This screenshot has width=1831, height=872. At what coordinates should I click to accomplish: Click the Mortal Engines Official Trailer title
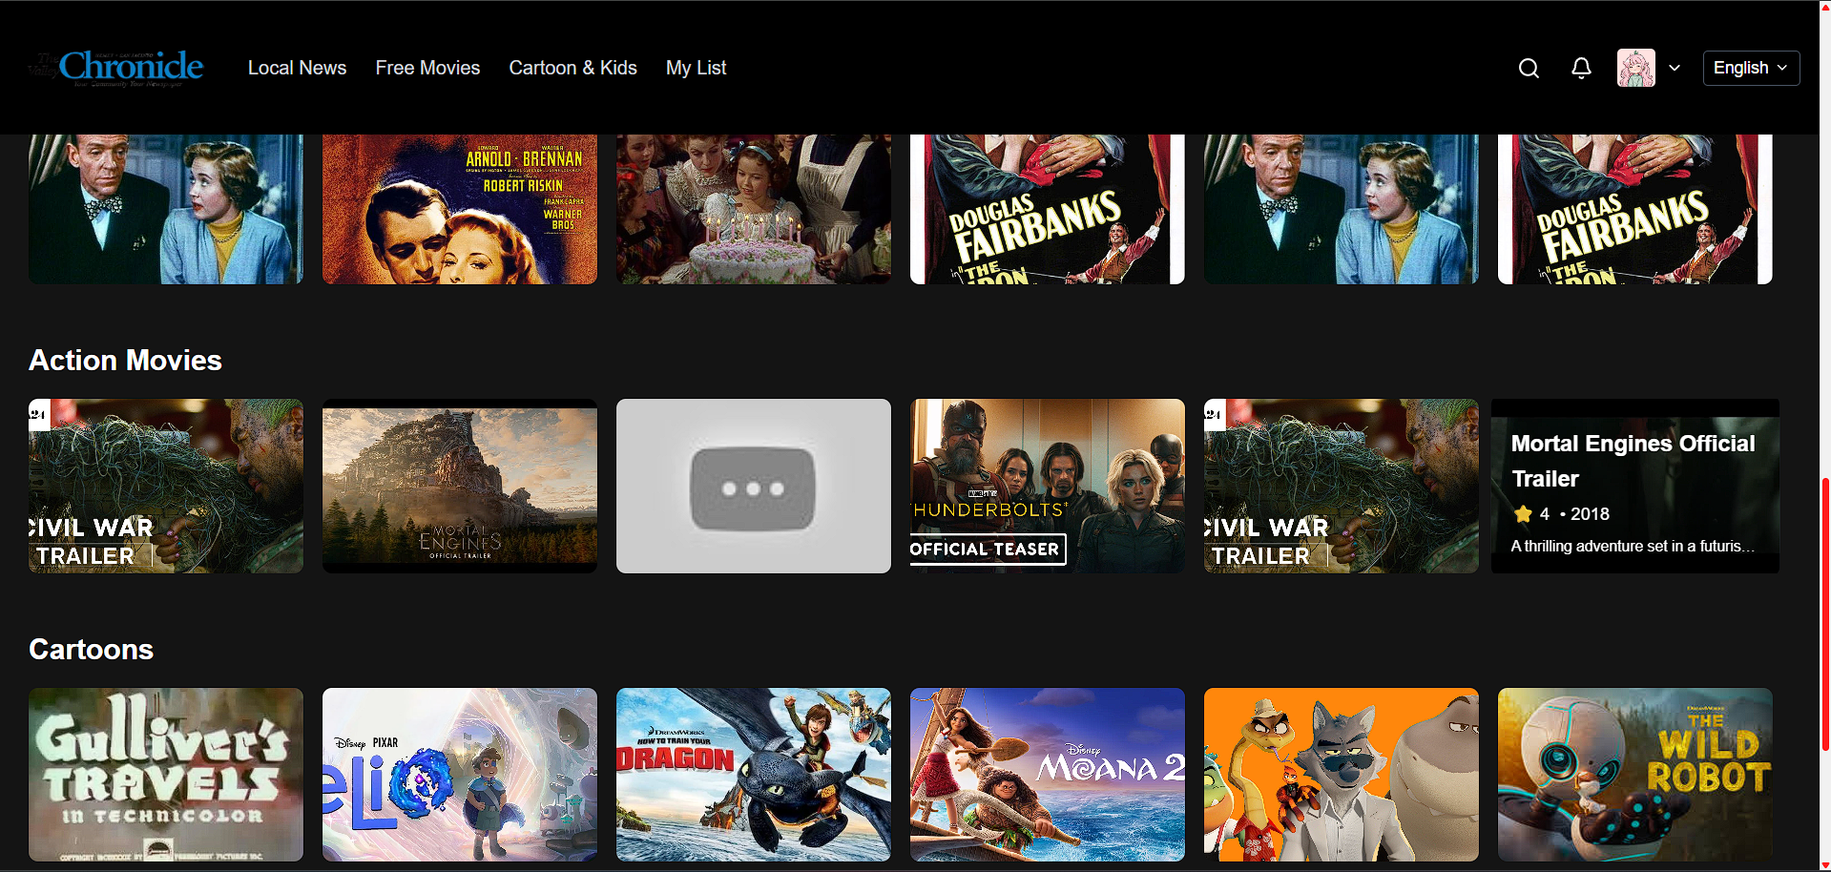pos(1633,461)
